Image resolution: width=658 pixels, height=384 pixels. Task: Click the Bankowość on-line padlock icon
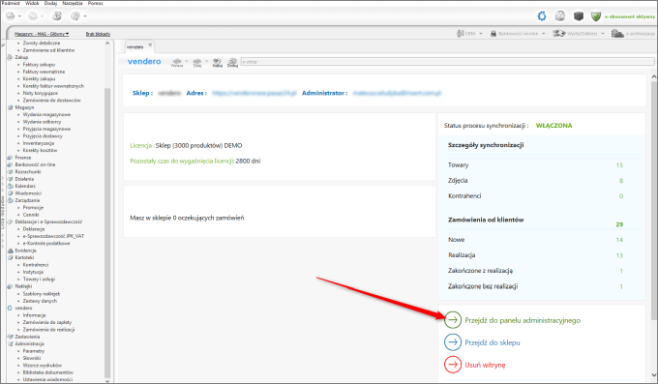[493, 33]
